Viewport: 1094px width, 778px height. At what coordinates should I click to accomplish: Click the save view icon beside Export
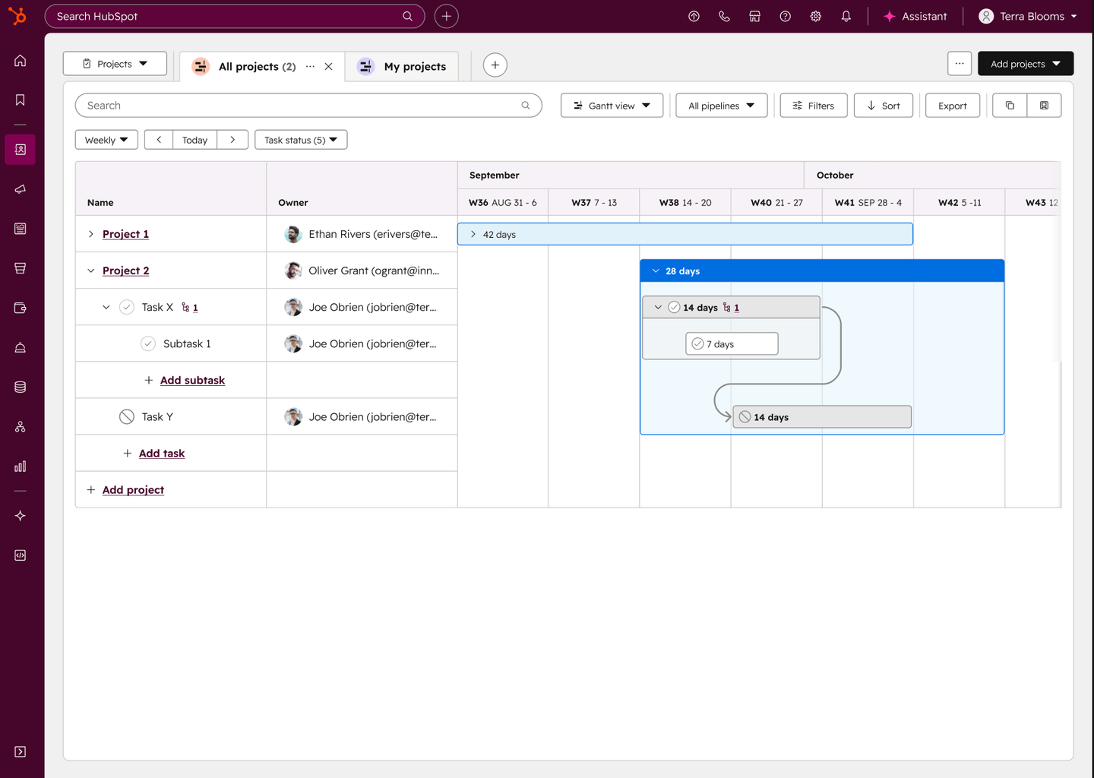[1044, 106]
